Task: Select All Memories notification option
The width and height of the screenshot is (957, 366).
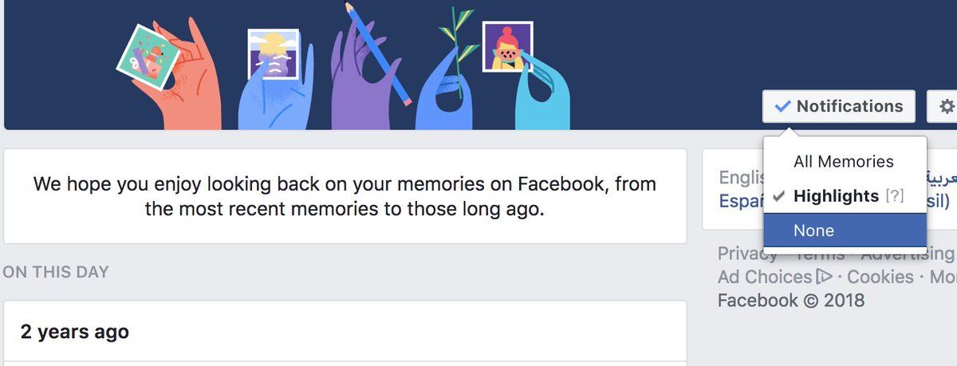Action: click(x=843, y=161)
